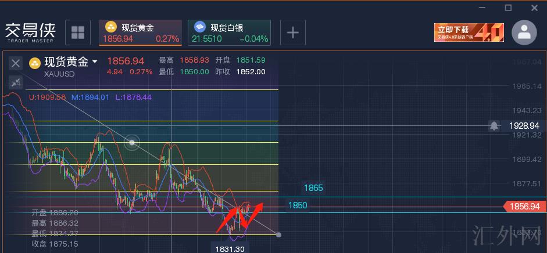
Task: Click the 1865 level label
Action: pyautogui.click(x=313, y=188)
